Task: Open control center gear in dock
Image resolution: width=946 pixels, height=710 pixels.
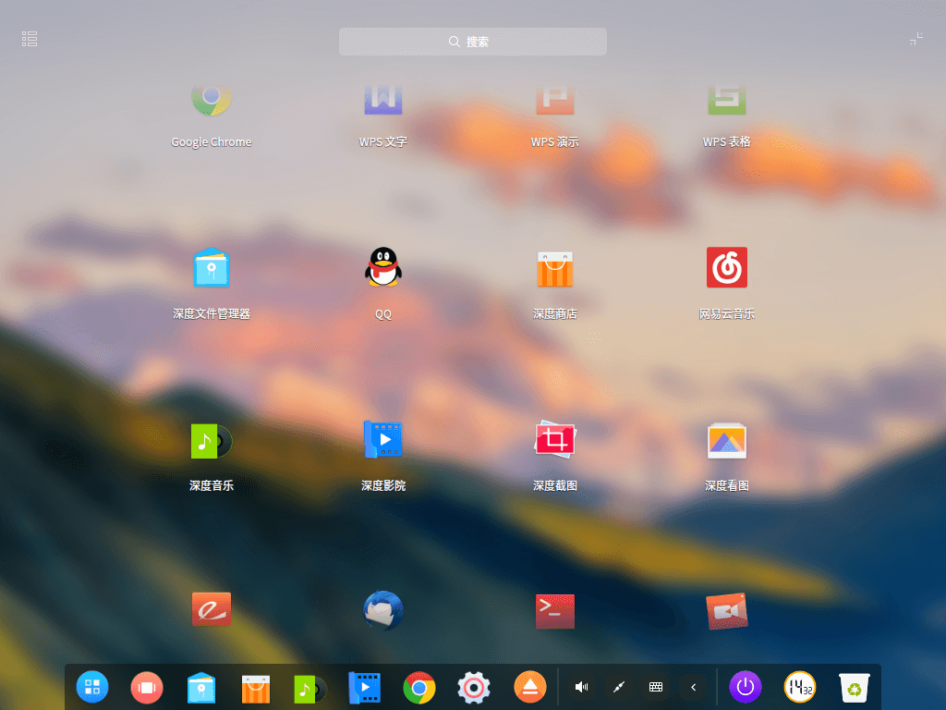Action: click(x=474, y=688)
